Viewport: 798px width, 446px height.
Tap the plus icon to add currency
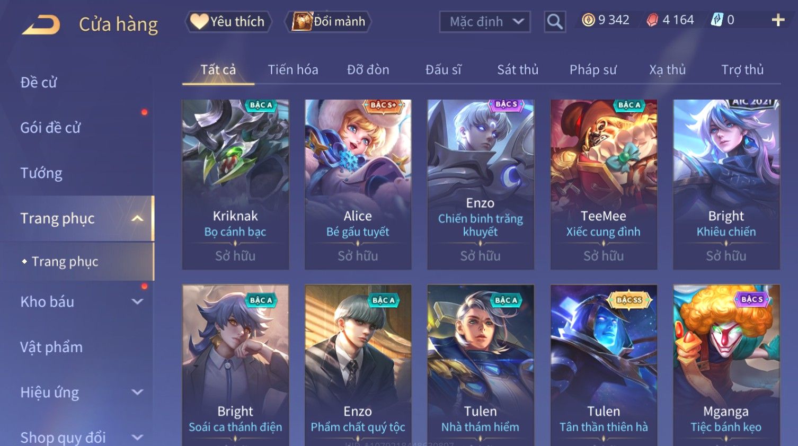pyautogui.click(x=778, y=20)
